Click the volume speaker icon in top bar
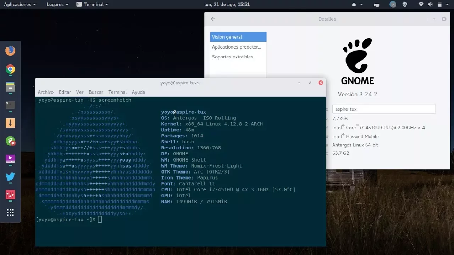 click(430, 5)
